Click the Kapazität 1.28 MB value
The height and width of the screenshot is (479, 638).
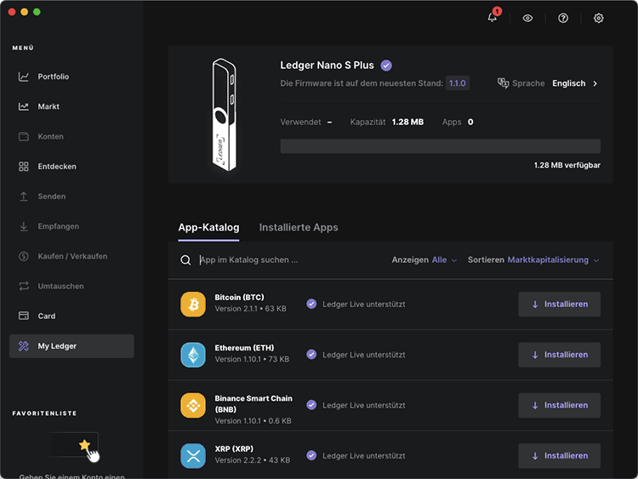tap(407, 123)
